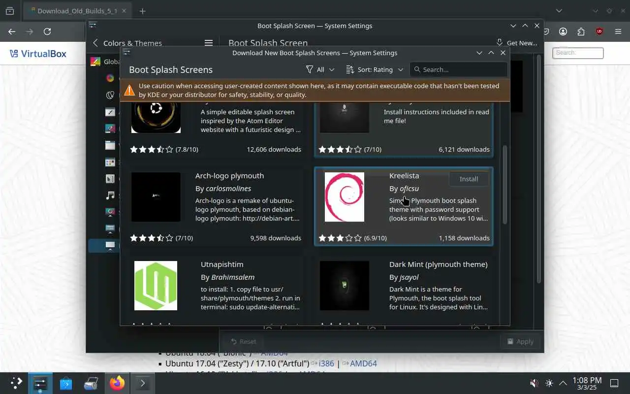Screen dimensions: 630x394
Task: Click Apply in System Settings
Action: pyautogui.click(x=520, y=341)
